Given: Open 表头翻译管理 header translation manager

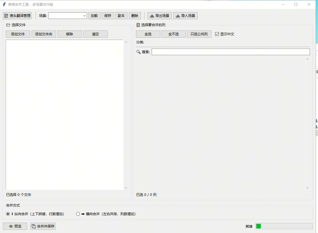Looking at the screenshot, I should tap(17, 16).
